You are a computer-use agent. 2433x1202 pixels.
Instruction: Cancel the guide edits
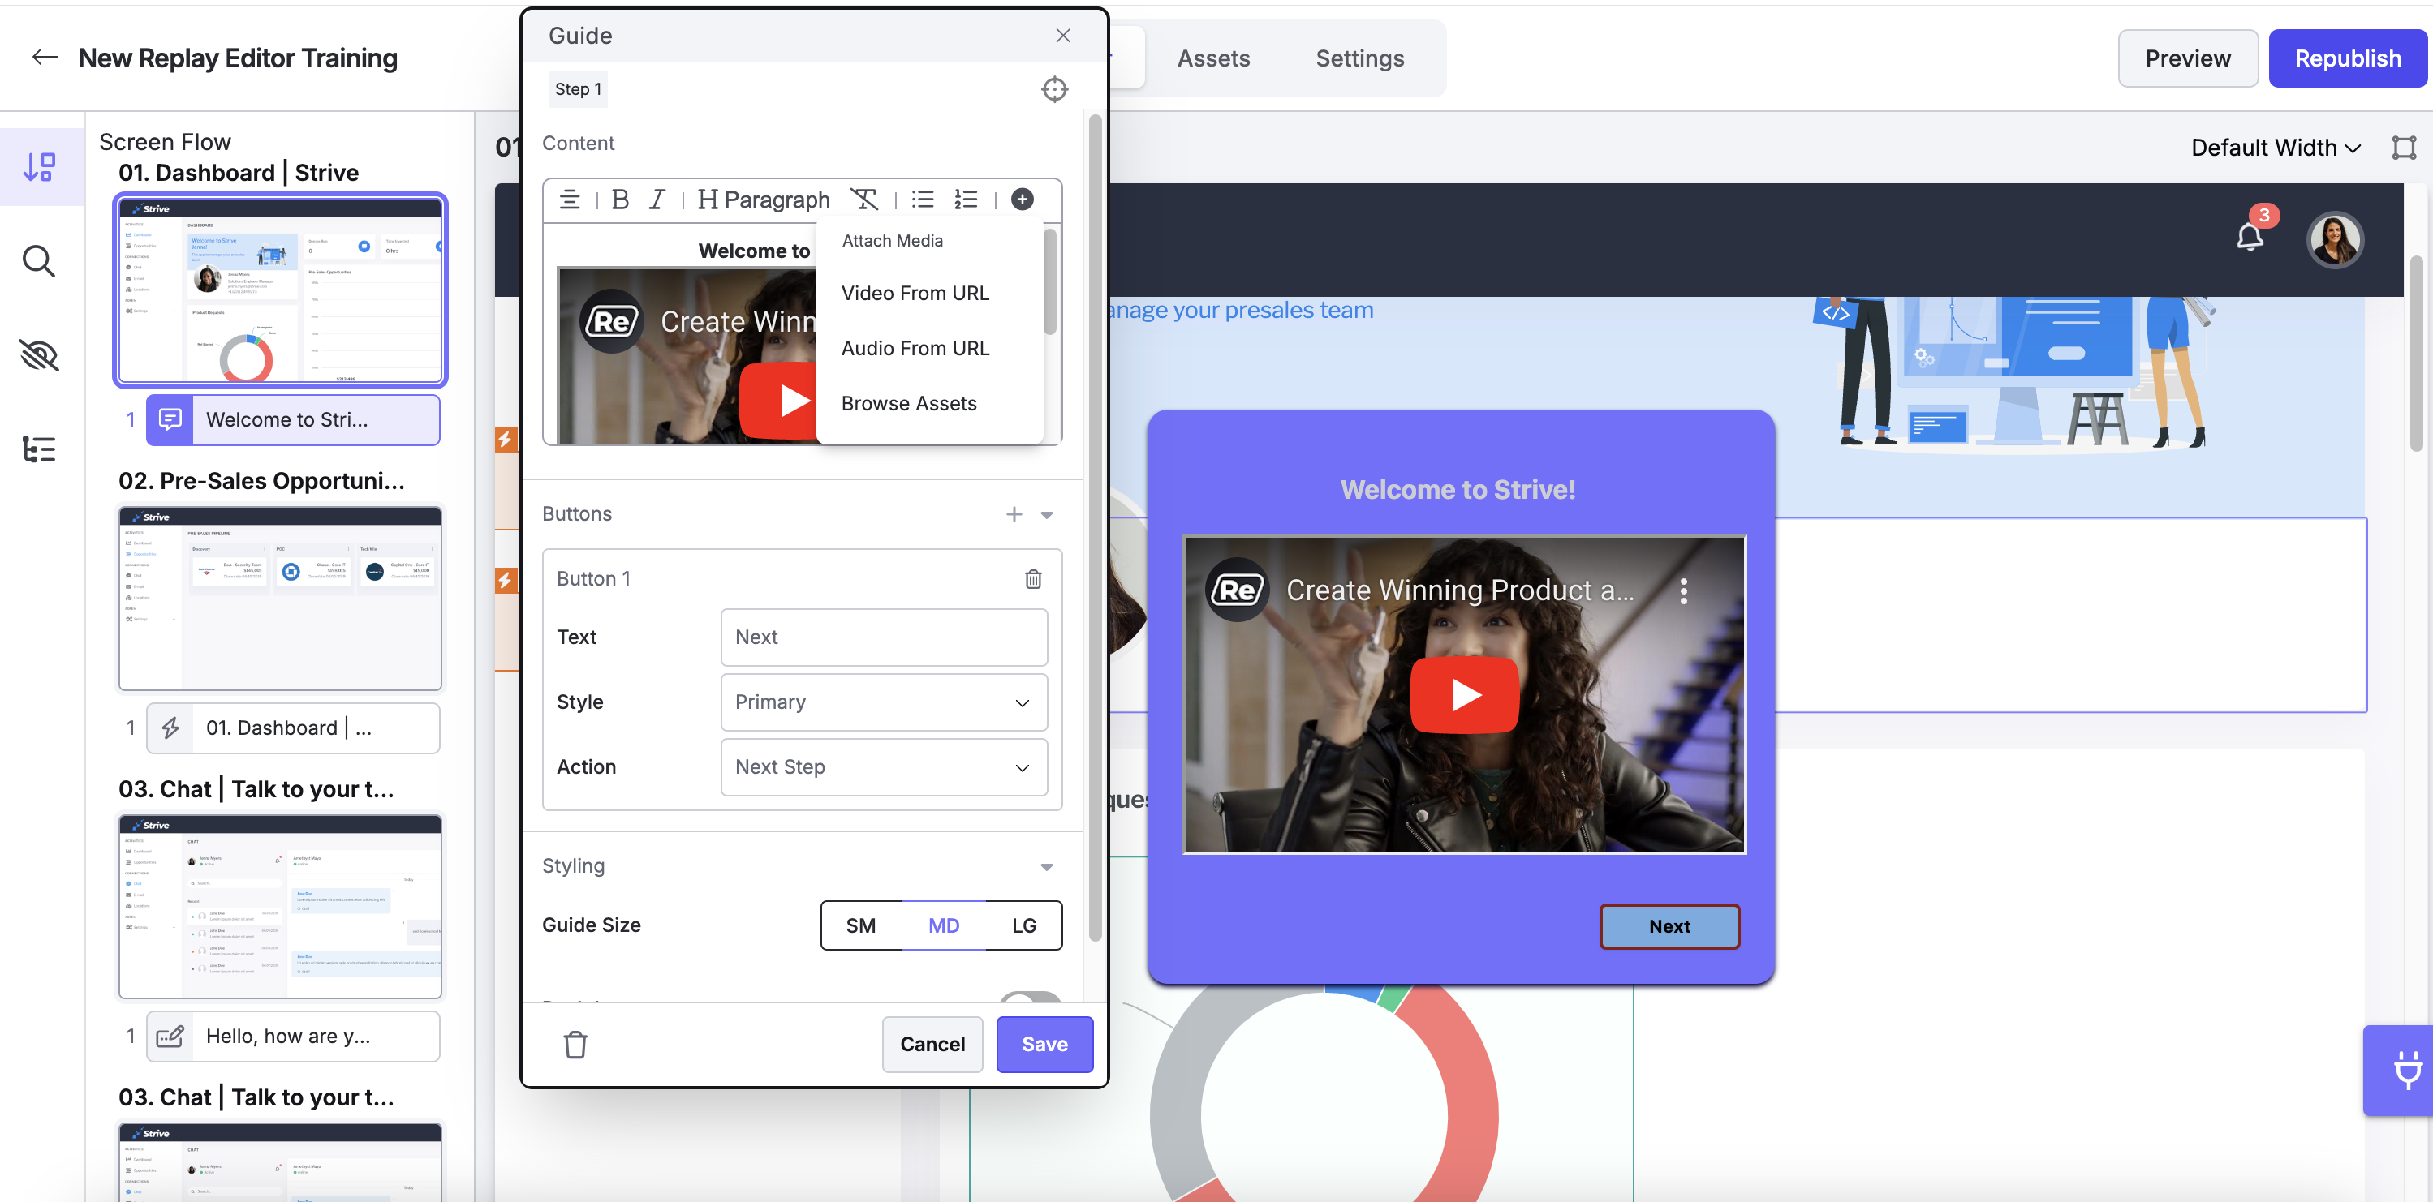(932, 1045)
